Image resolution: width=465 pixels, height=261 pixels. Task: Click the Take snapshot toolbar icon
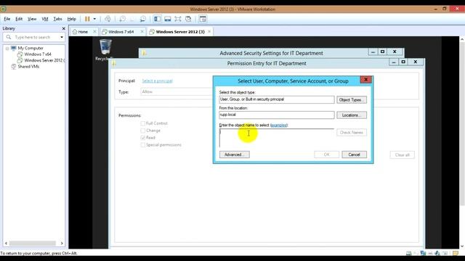(x=122, y=19)
